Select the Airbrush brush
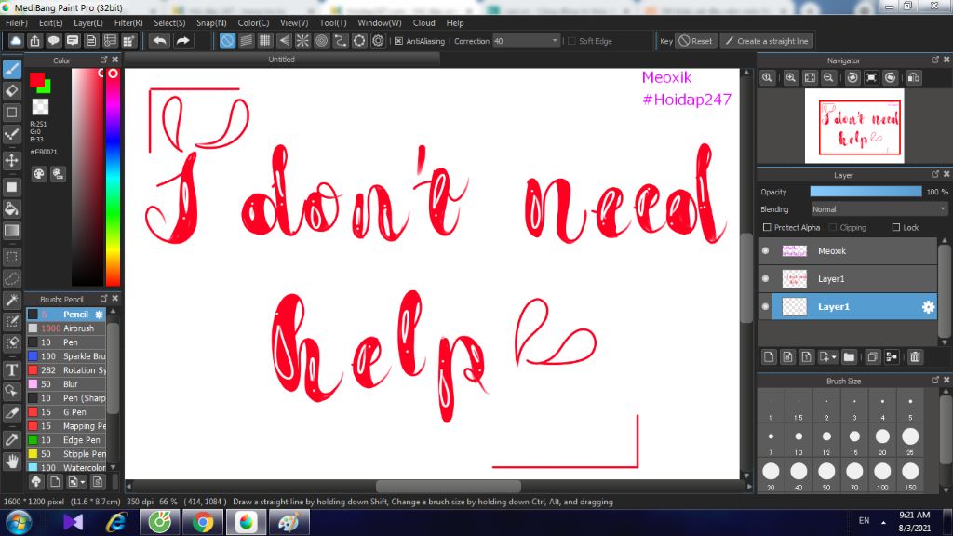Screen dimensions: 953x536 (x=66, y=328)
